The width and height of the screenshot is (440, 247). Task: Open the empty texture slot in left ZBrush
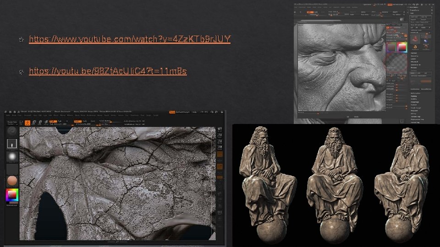coord(12,169)
